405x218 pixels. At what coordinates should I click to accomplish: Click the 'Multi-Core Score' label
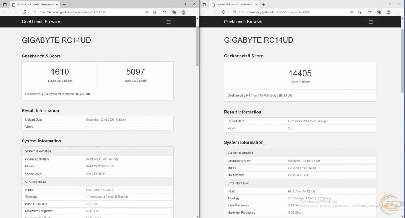coord(135,81)
